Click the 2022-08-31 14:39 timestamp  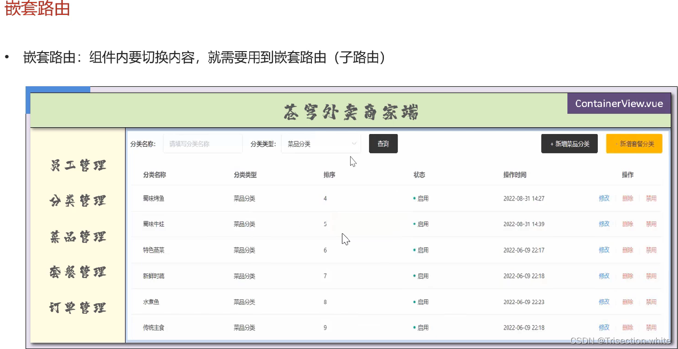click(524, 224)
